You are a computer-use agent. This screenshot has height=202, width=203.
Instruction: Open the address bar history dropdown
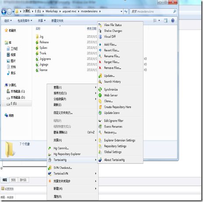click(x=121, y=11)
